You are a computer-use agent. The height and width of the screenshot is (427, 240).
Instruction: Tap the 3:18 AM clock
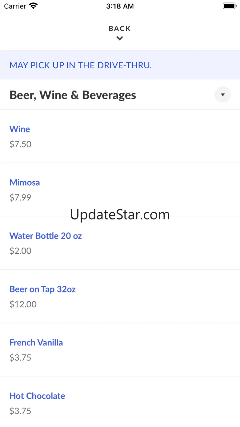point(120,6)
